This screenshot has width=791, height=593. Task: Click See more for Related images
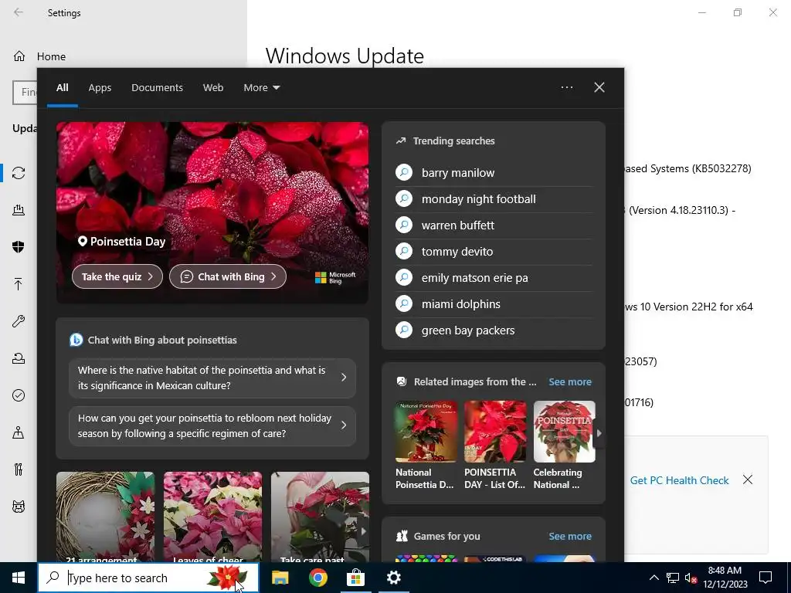click(x=570, y=381)
